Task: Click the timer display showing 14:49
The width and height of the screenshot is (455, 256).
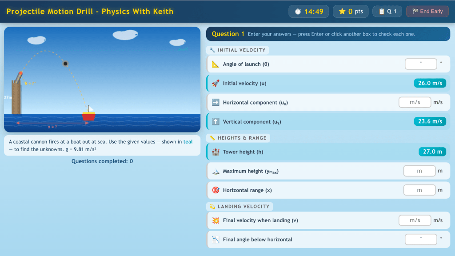Action: pyautogui.click(x=309, y=12)
